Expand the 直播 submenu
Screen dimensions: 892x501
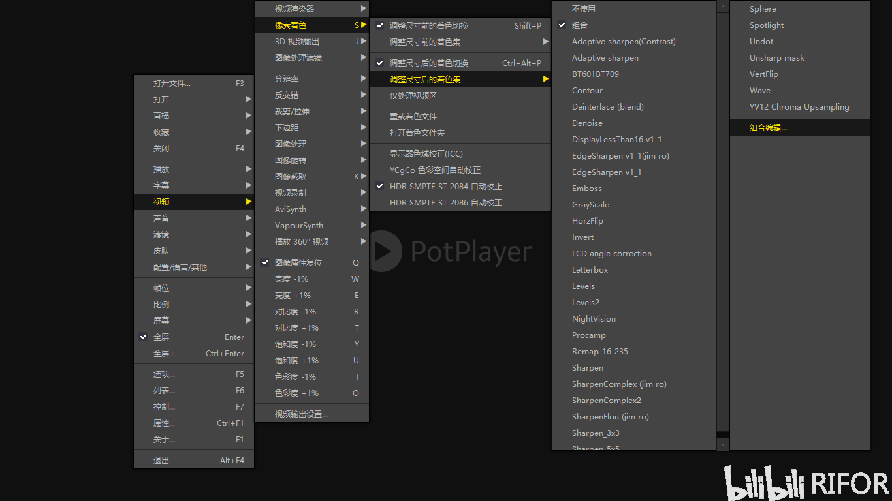[x=194, y=116]
